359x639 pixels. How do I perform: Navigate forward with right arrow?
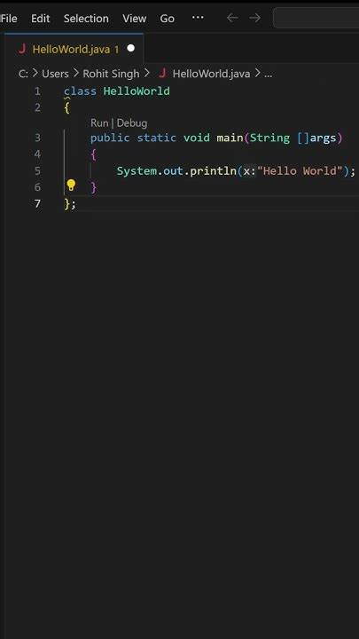point(254,18)
